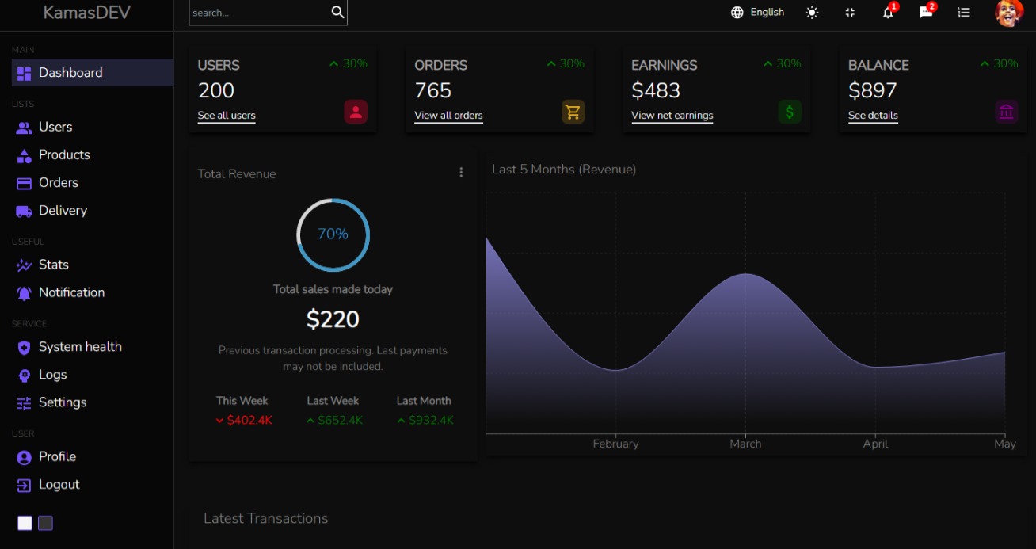Click the 30% indicator in Users card
The height and width of the screenshot is (549, 1036).
(x=349, y=64)
